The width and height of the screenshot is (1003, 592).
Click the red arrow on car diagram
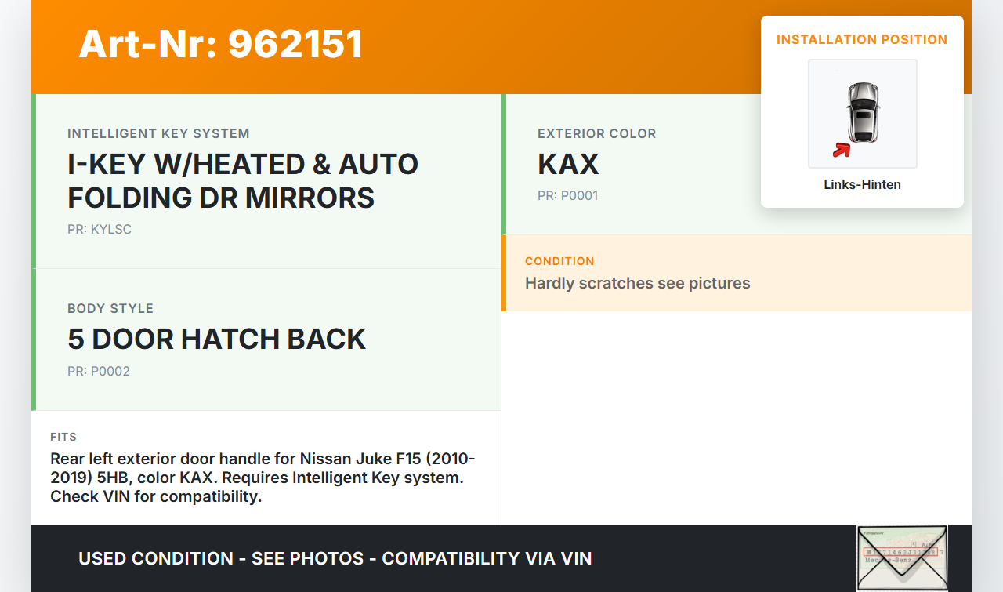coord(842,149)
